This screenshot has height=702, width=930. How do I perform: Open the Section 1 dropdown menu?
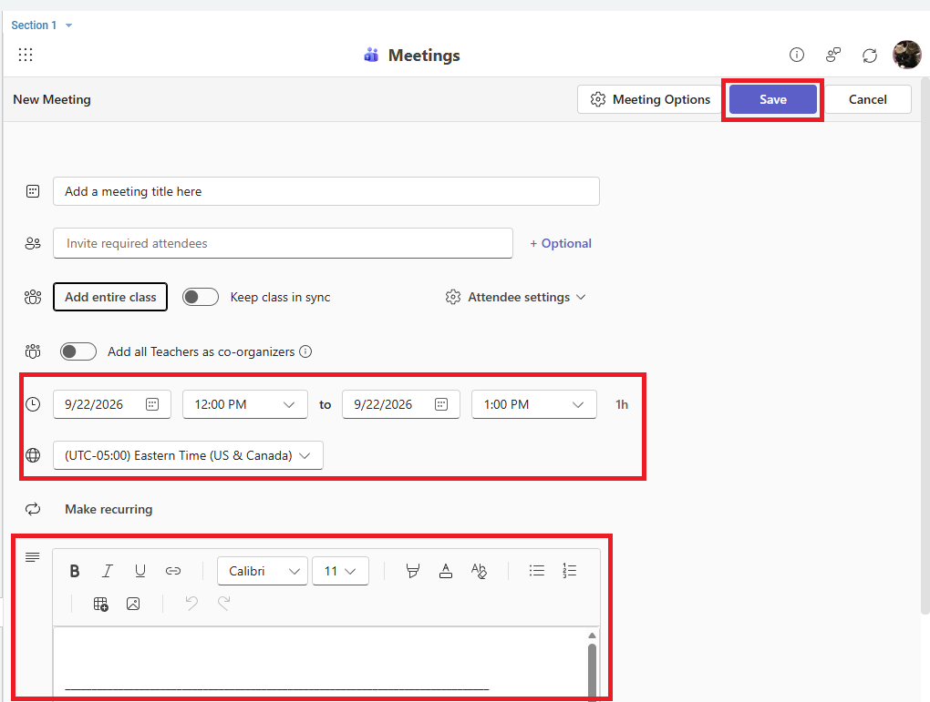coord(42,25)
